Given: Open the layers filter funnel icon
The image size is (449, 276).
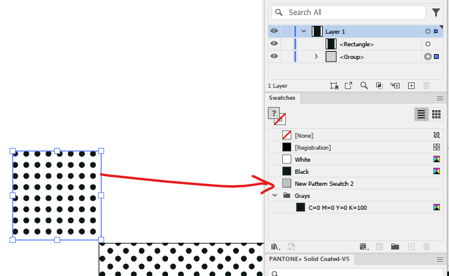Looking at the screenshot, I should point(436,12).
